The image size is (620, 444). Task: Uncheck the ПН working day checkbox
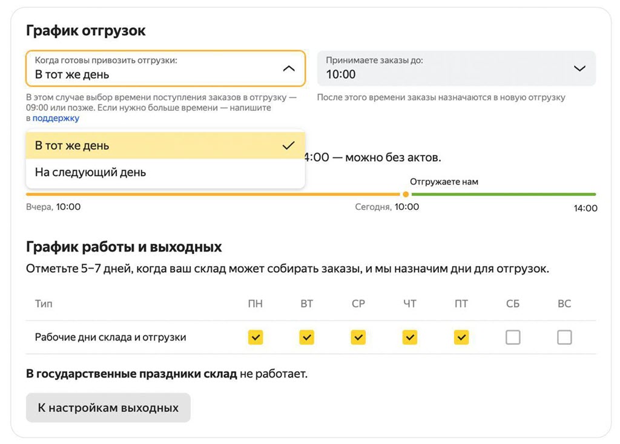pyautogui.click(x=256, y=337)
